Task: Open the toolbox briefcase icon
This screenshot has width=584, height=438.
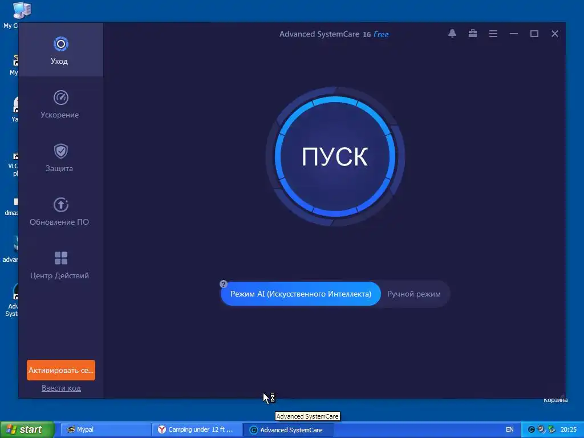Action: [473, 34]
